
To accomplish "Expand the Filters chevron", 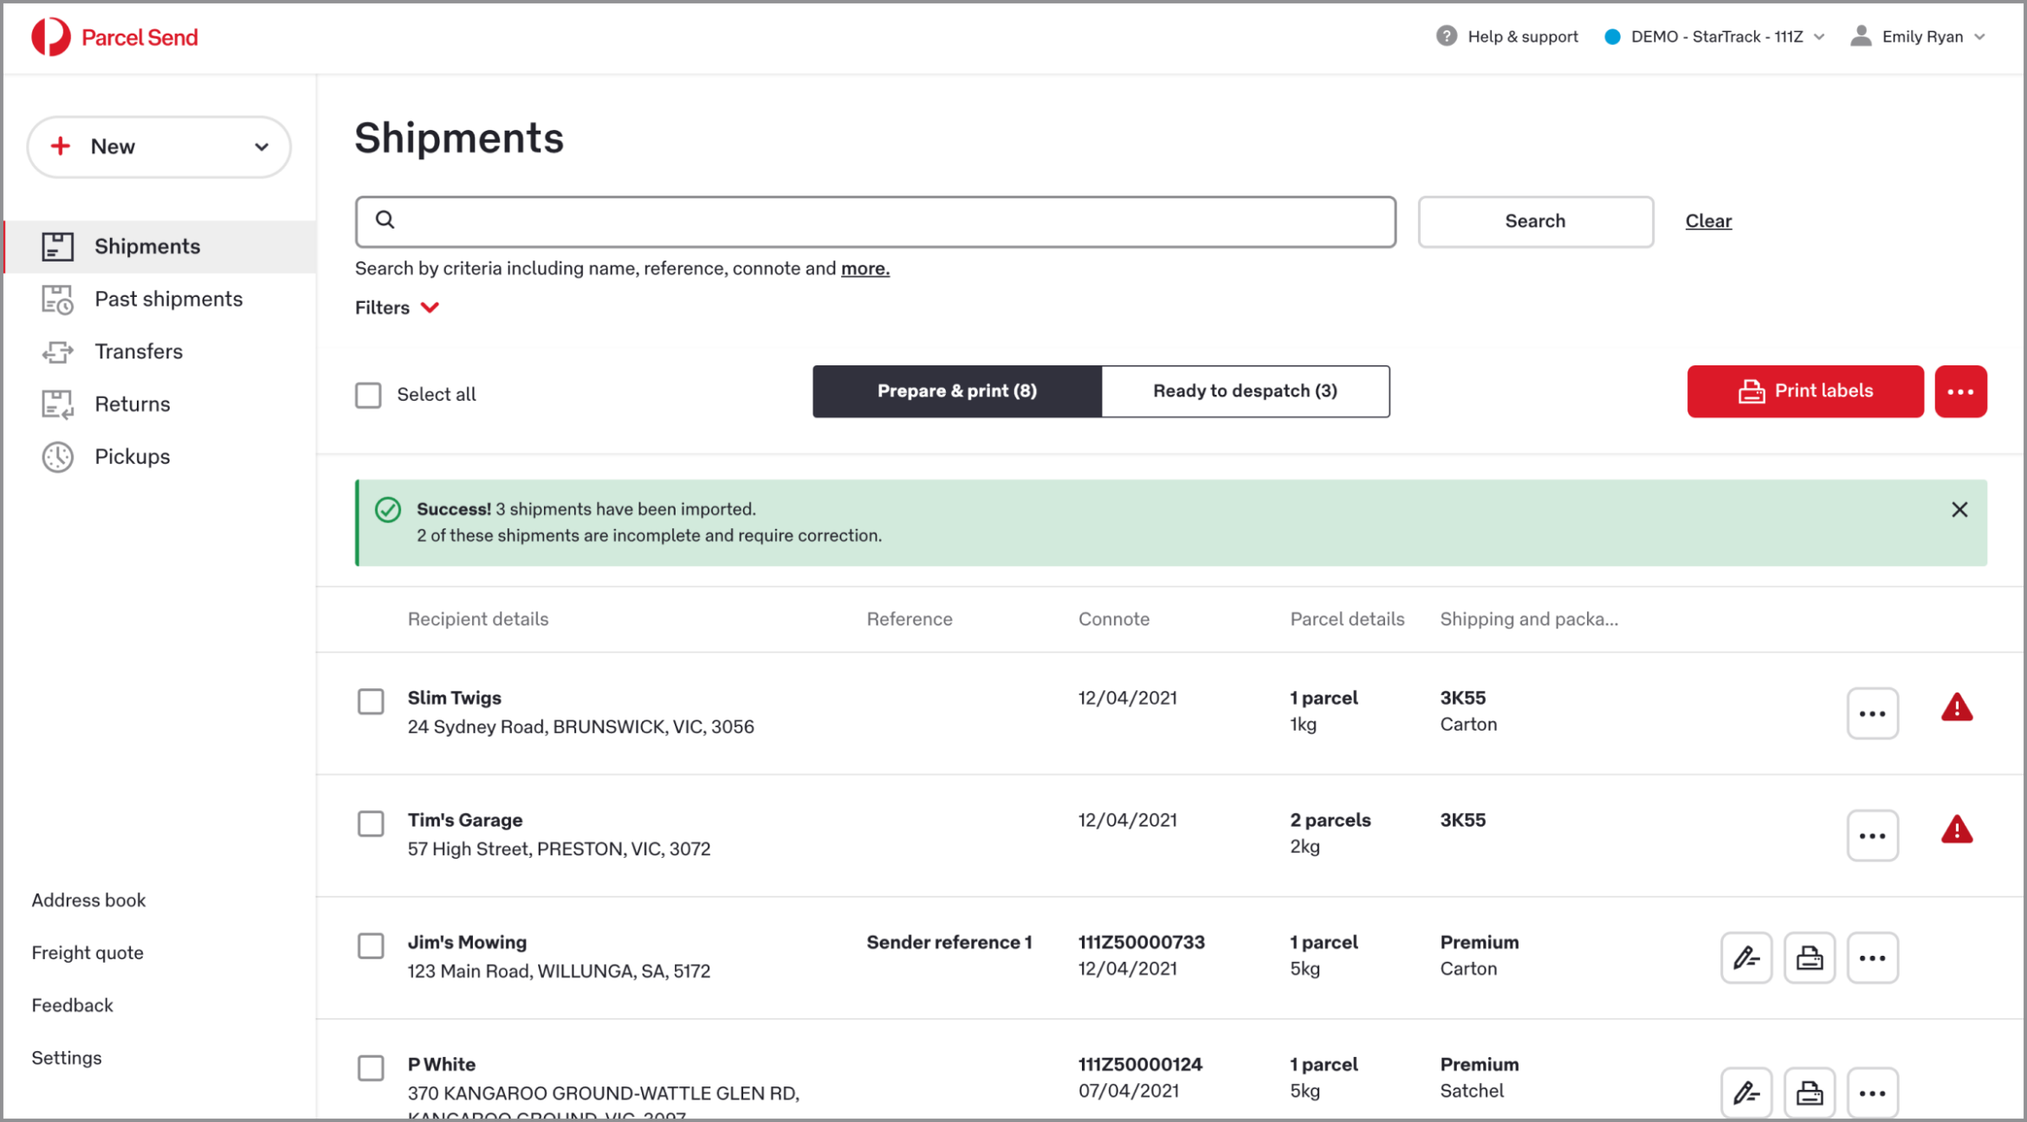I will [x=430, y=308].
